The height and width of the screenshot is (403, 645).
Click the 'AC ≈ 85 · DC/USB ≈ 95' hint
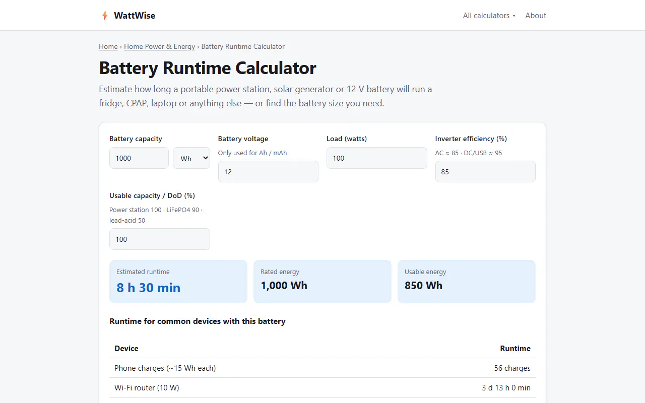(x=469, y=153)
